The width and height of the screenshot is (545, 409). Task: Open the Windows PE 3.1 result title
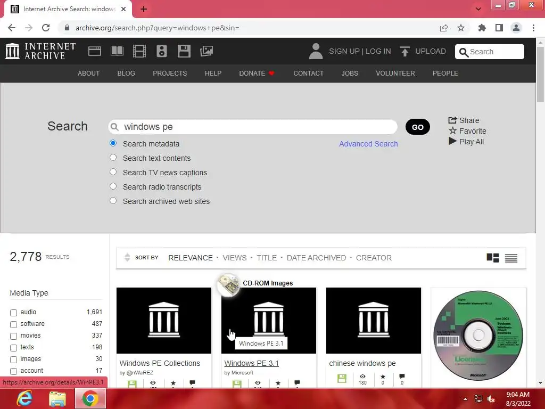click(251, 363)
